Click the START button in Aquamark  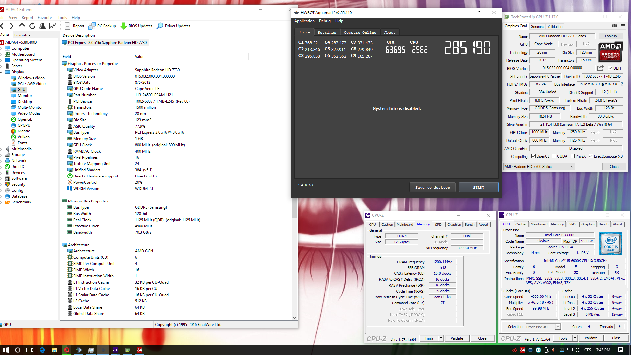pos(479,187)
